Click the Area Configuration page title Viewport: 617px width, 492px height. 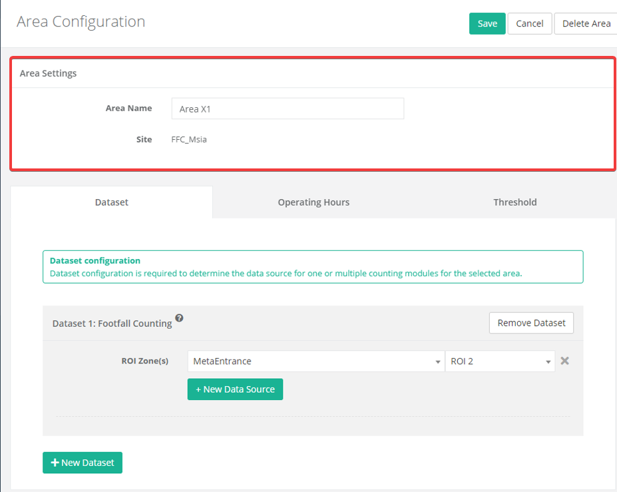click(81, 21)
